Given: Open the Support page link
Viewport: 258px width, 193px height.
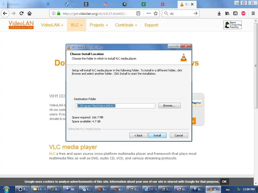Looking at the screenshot, I should pos(151,25).
